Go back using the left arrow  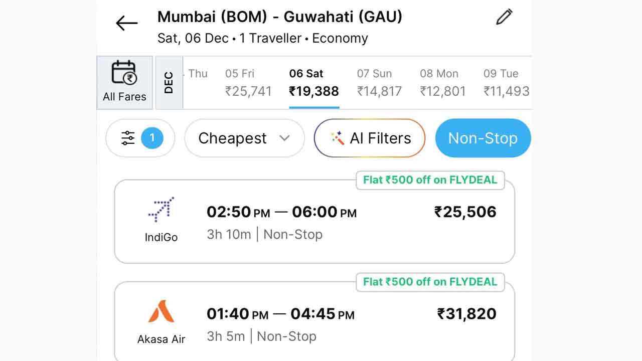[x=126, y=23]
